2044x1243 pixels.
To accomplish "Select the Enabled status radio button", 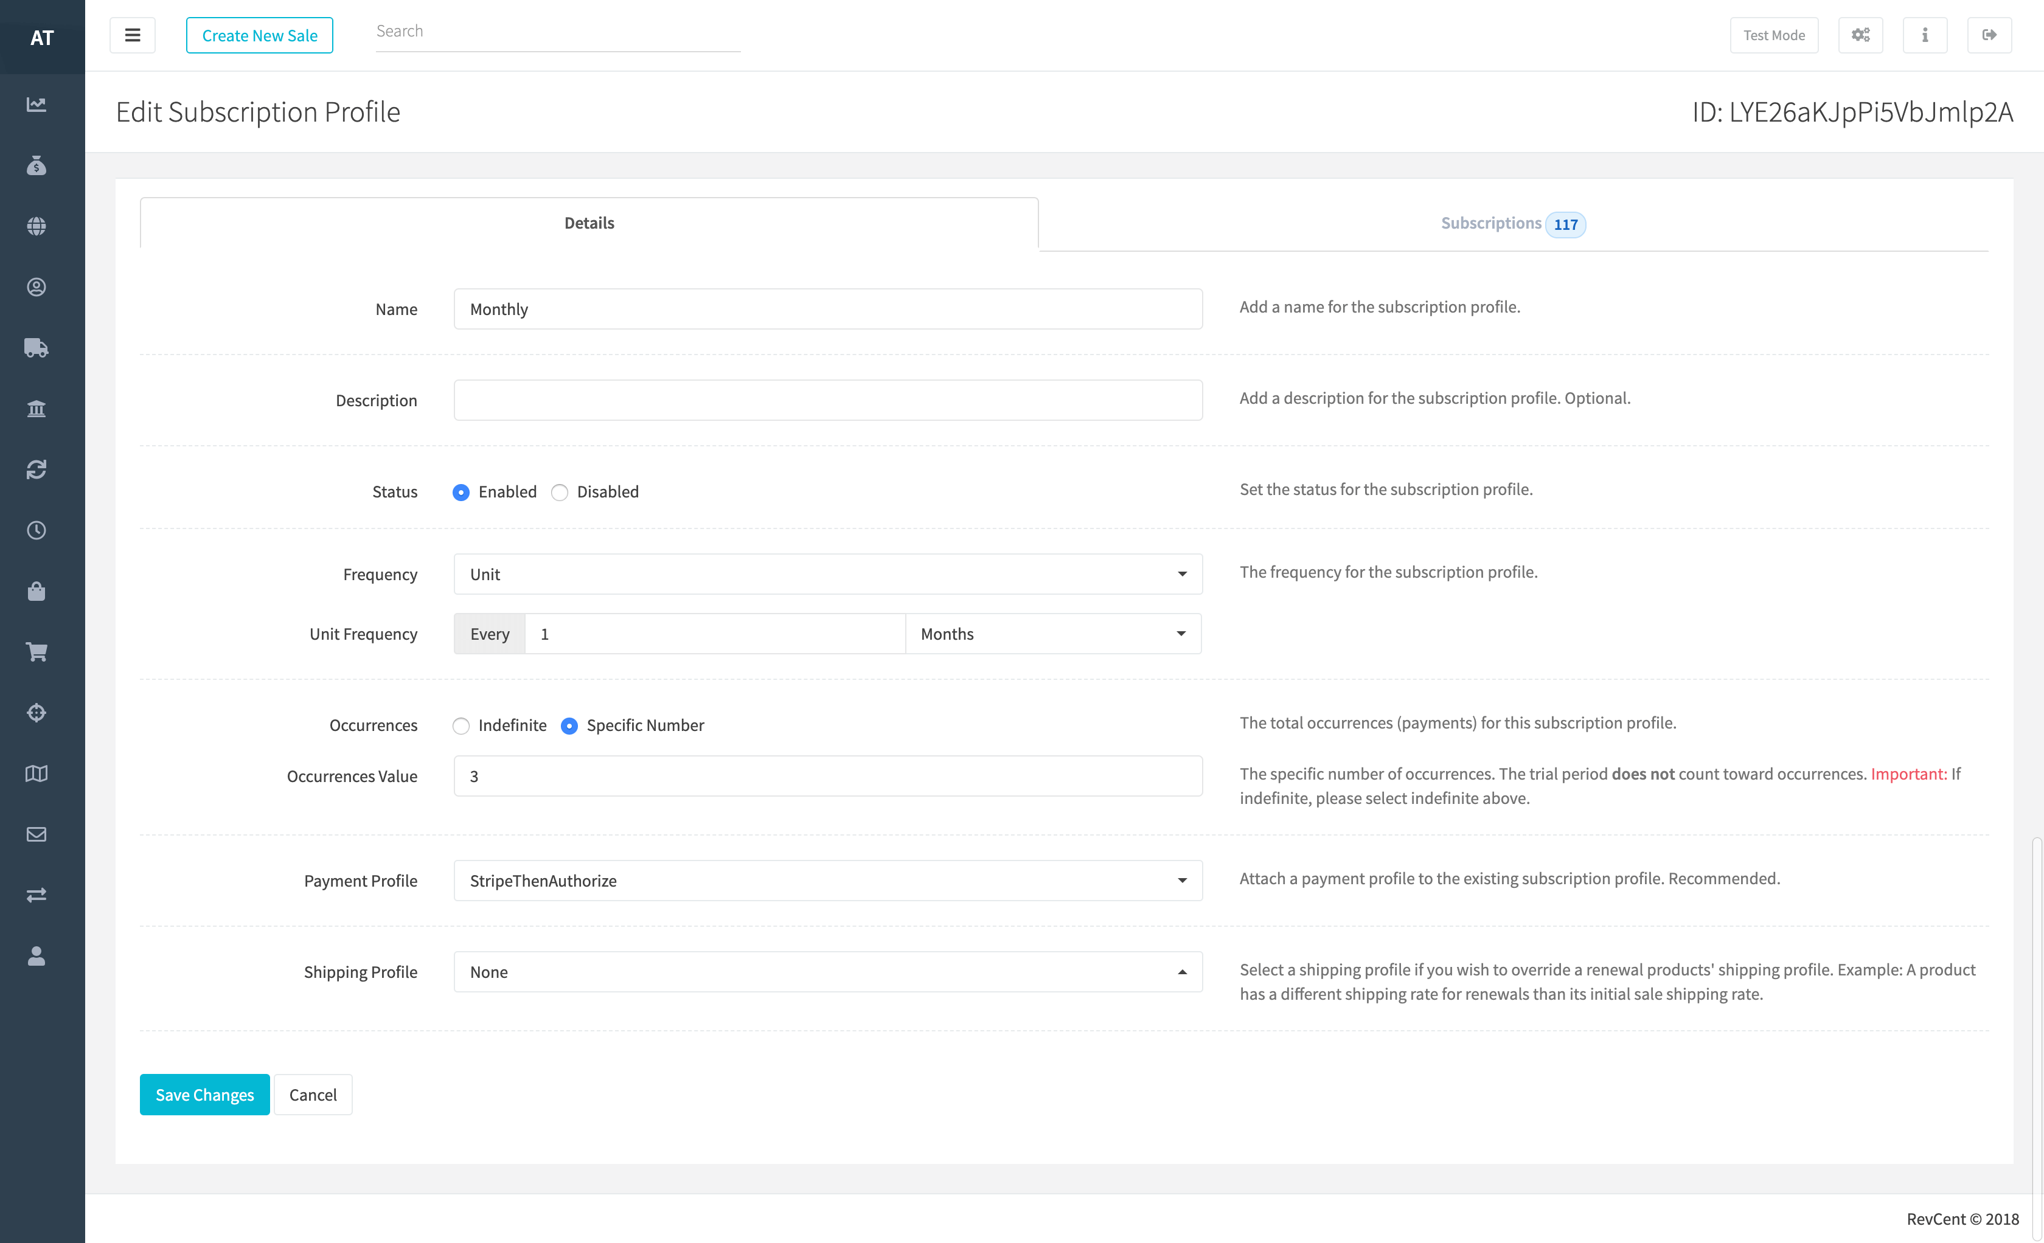I will coord(461,493).
